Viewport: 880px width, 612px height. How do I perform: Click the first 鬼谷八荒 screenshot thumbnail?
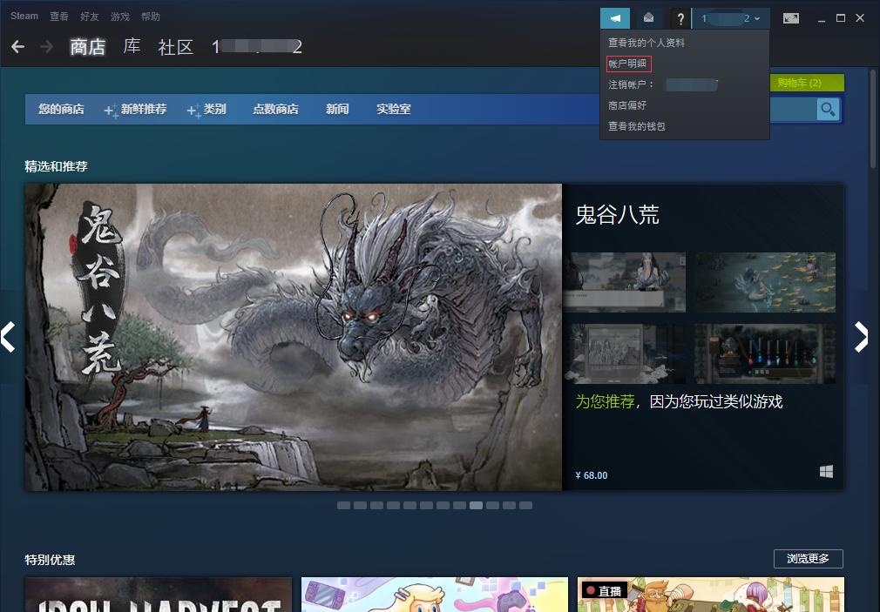click(x=626, y=282)
